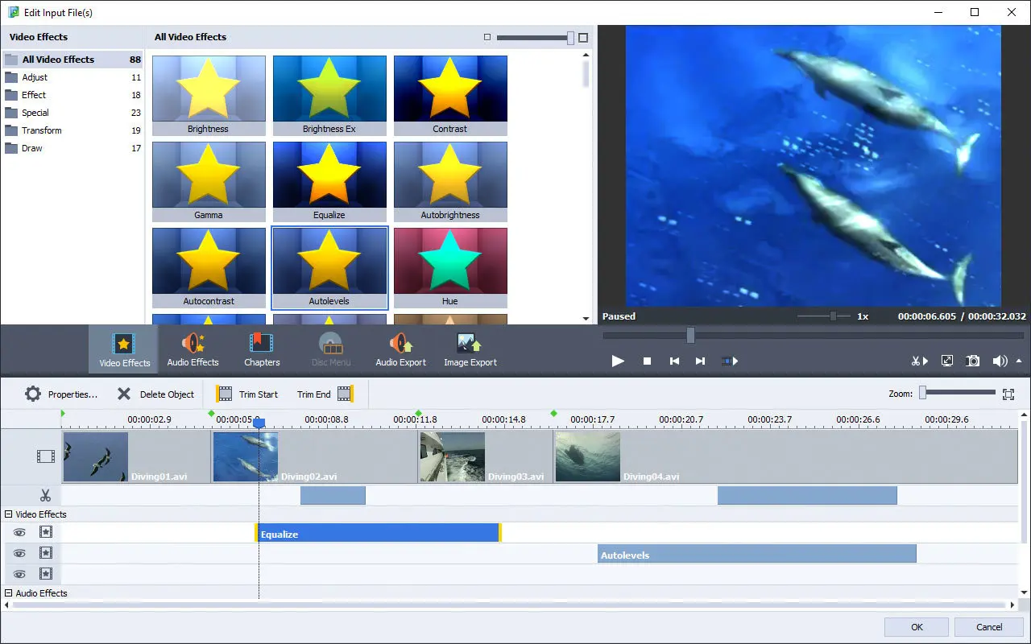Select the Transform effects category

point(72,130)
